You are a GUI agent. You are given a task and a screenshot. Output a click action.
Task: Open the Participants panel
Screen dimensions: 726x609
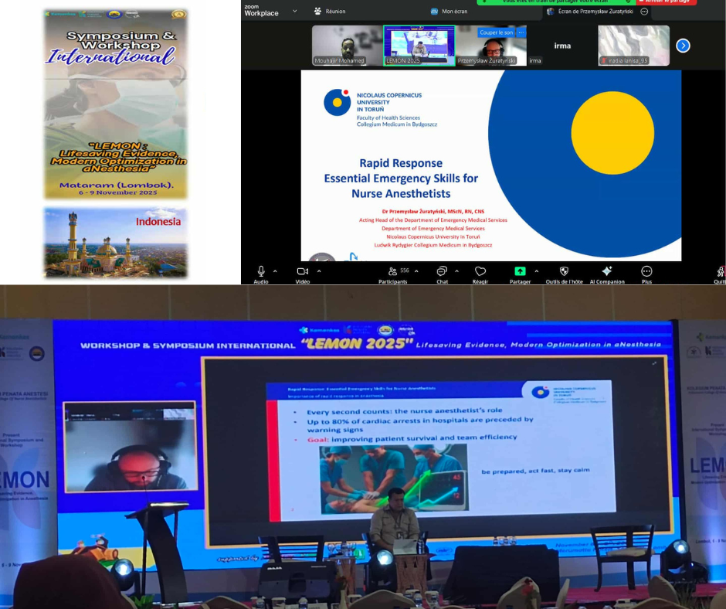click(x=392, y=271)
